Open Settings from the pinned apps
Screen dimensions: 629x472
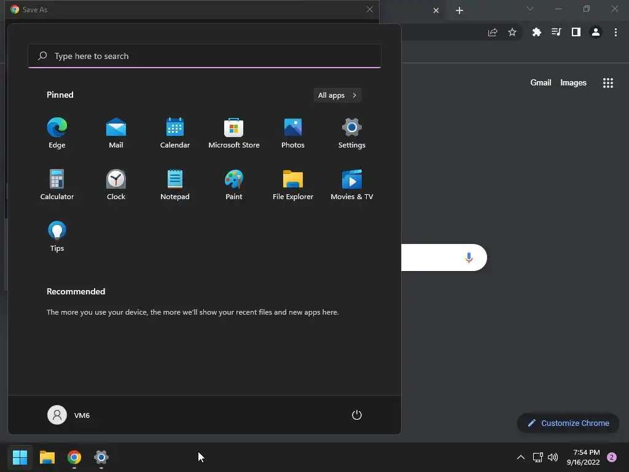click(x=352, y=133)
